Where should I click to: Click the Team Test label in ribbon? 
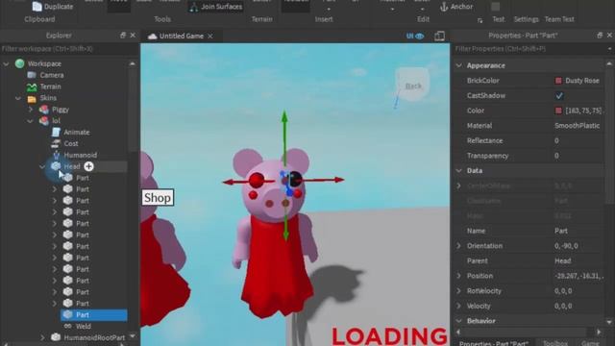(559, 19)
